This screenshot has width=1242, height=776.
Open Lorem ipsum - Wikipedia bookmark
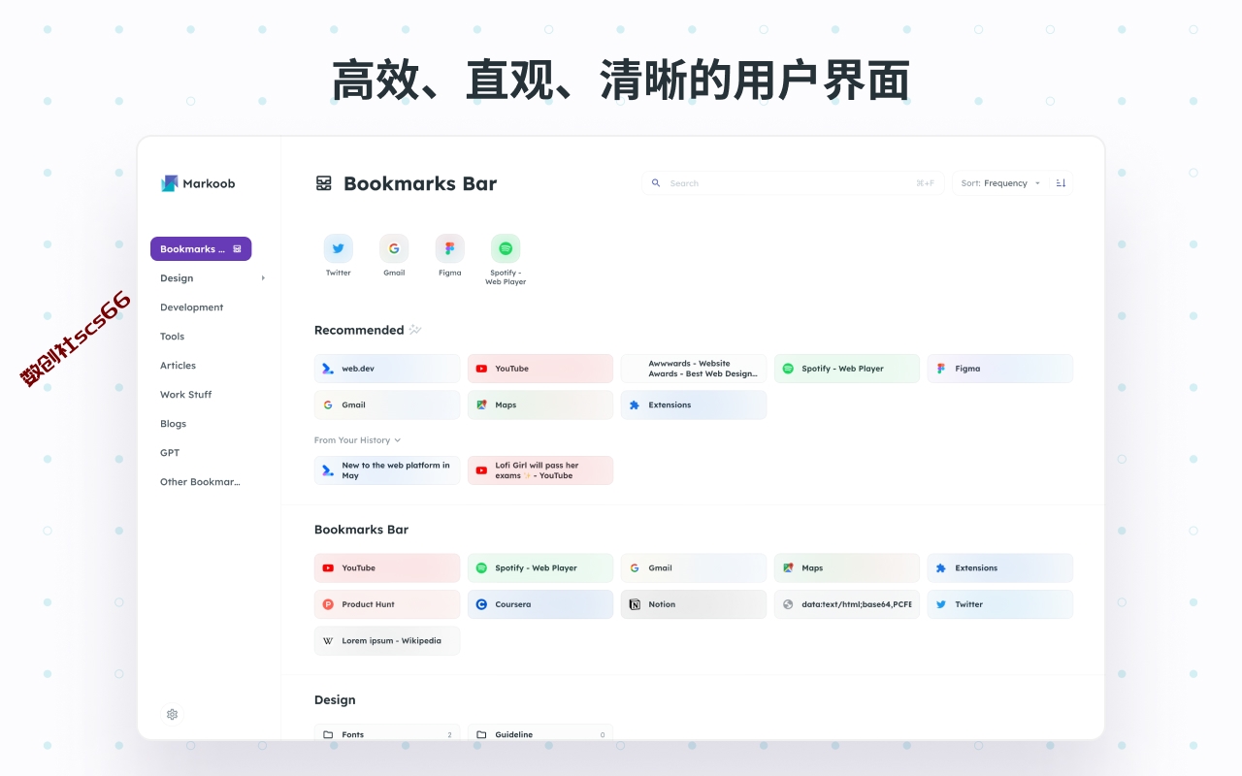pos(387,640)
